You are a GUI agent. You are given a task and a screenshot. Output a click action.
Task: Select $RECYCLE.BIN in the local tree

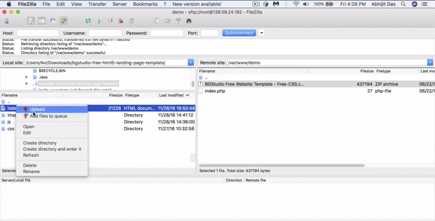tap(52, 70)
